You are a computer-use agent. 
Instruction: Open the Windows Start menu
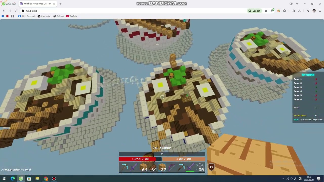pyautogui.click(x=4, y=179)
